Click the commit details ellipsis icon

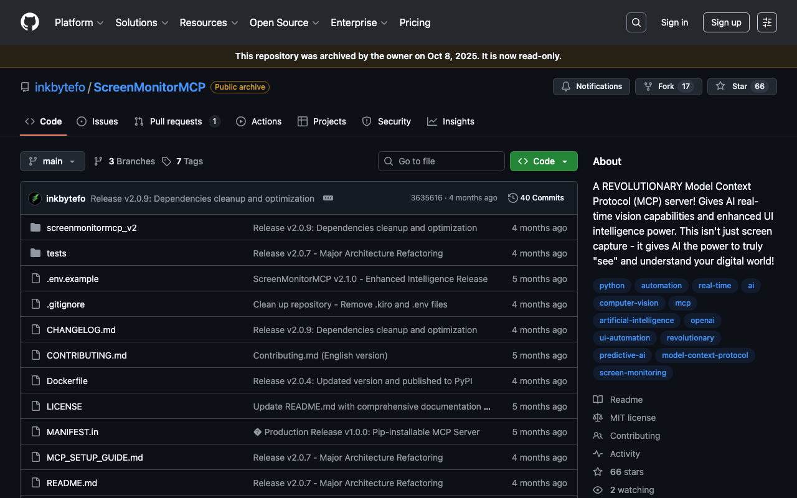[328, 198]
